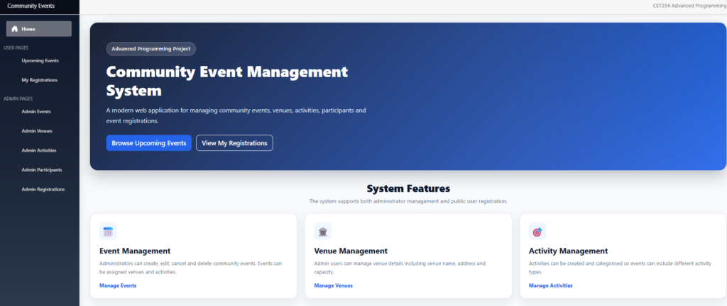Select the Home menu item
727x306 pixels.
pos(39,28)
